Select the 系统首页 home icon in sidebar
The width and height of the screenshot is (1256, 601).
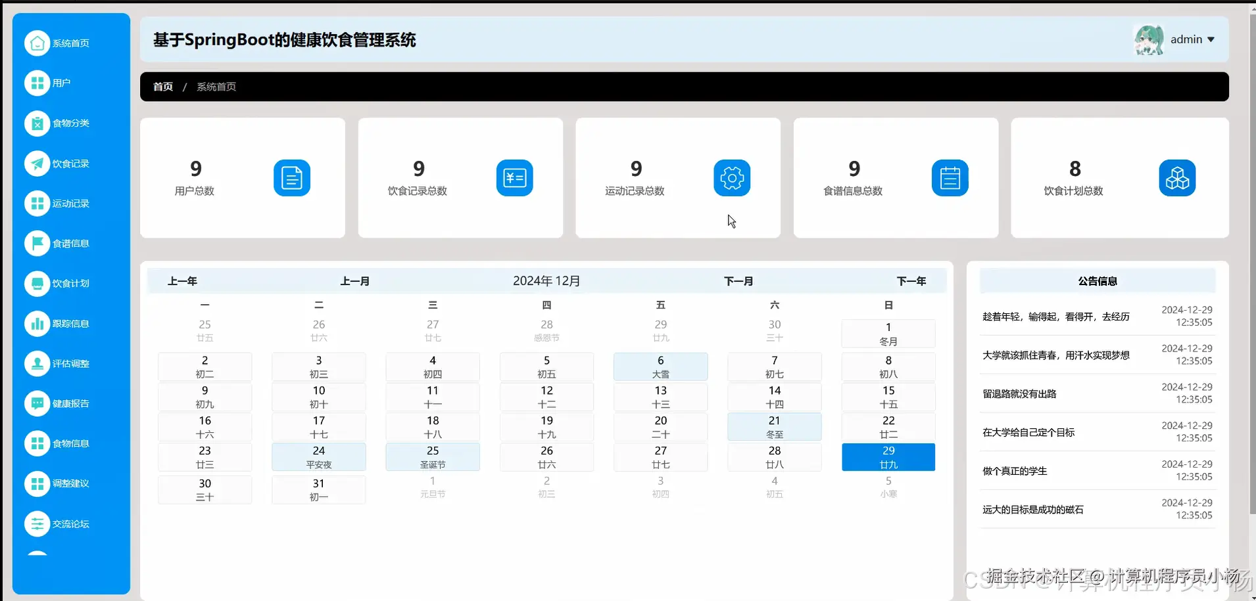click(x=37, y=43)
